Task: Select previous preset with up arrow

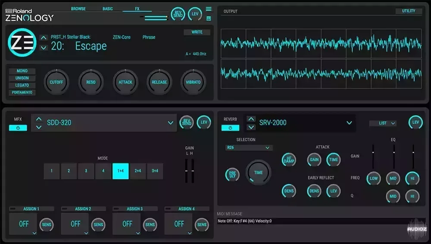Action: coord(44,38)
